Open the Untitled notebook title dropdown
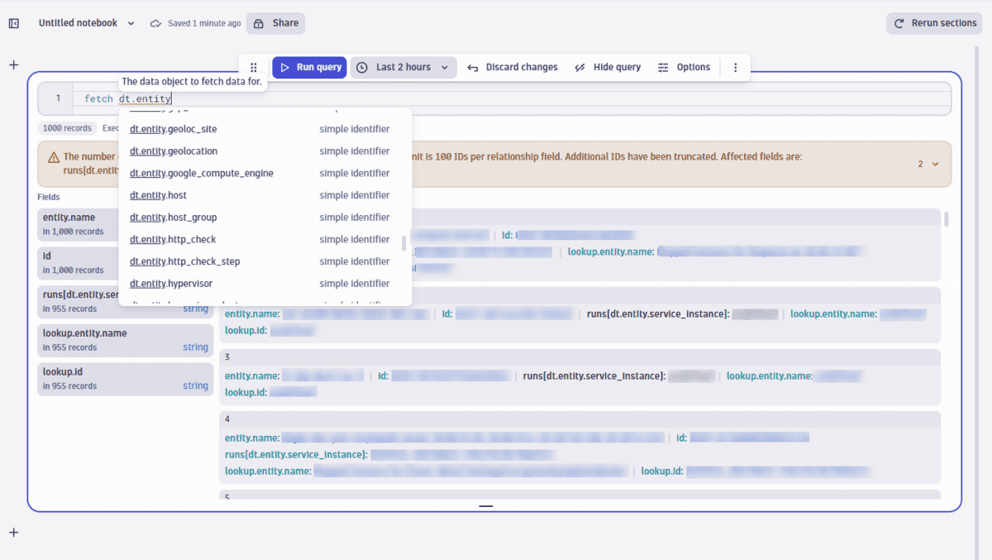Viewport: 992px width, 560px height. click(x=130, y=23)
